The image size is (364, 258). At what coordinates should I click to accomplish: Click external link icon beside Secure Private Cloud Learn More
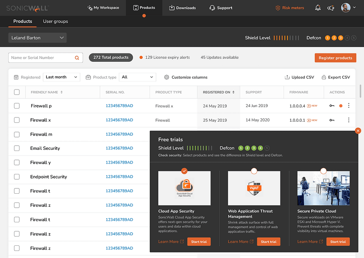tap(321, 242)
